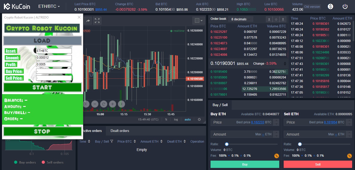Viewport: 355px width, 170px height.
Task: Show only buy orders in order book
Action: click(x=283, y=19)
